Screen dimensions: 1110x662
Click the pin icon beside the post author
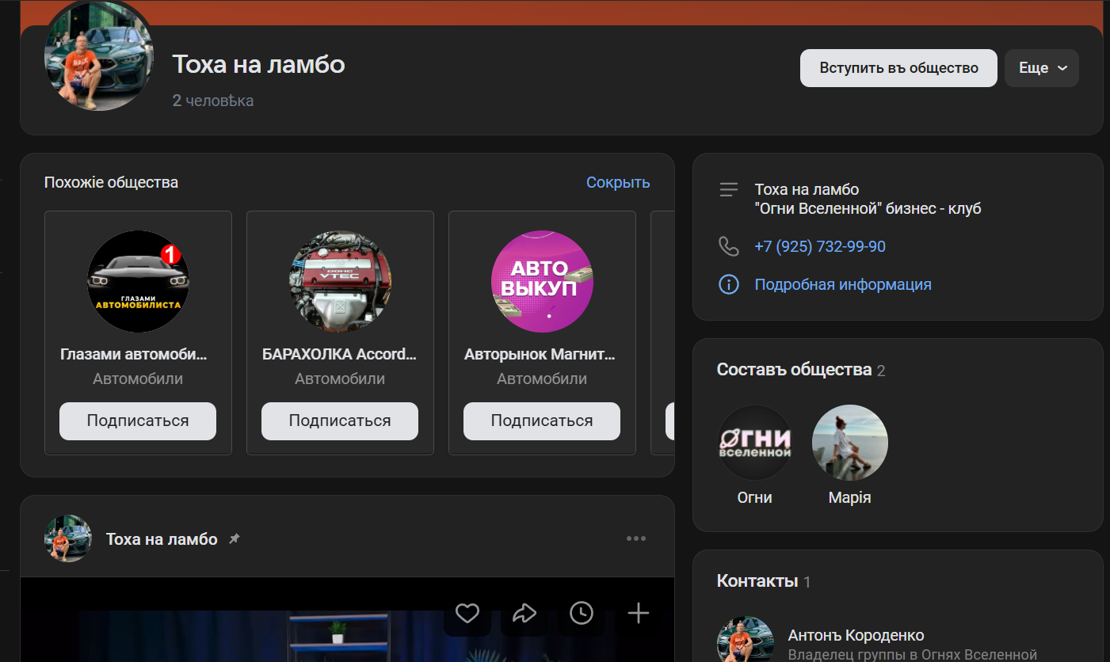(x=234, y=539)
